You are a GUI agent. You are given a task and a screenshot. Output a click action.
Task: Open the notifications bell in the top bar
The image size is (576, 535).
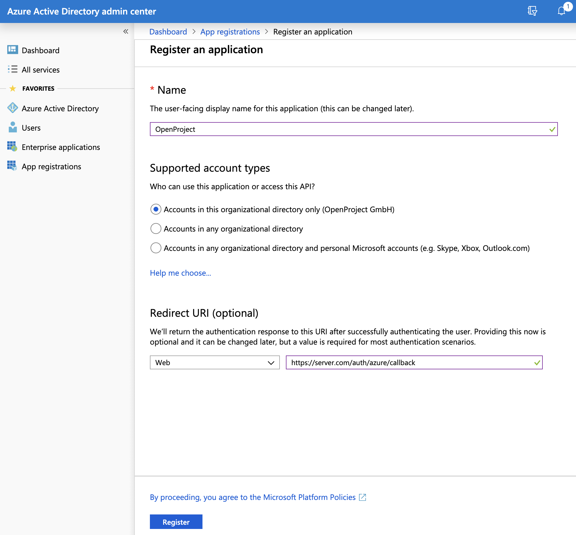561,11
